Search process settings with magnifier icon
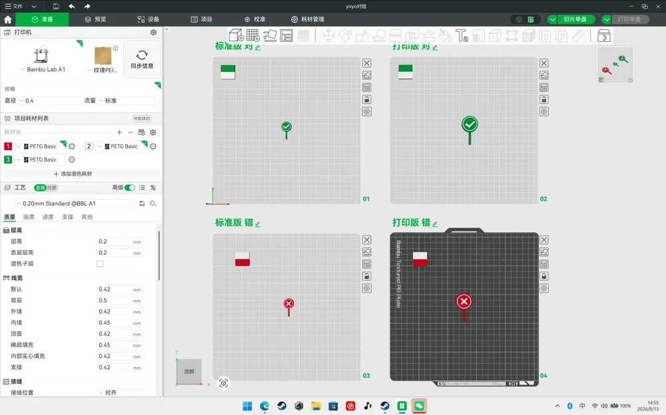This screenshot has height=415, width=666. [x=153, y=204]
